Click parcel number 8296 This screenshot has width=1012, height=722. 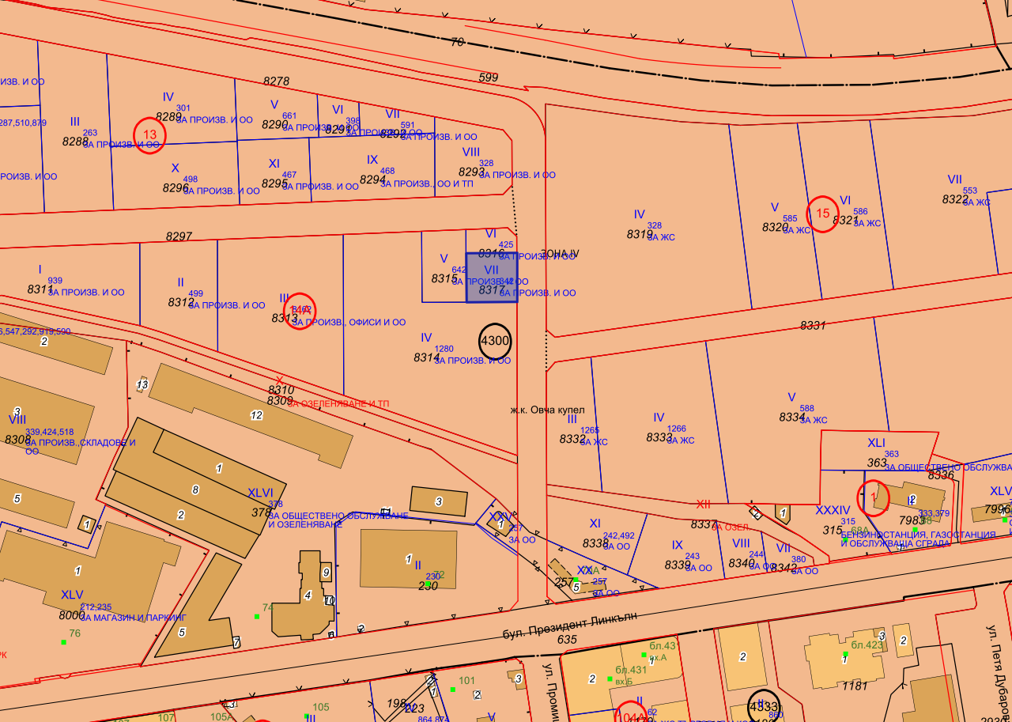[x=176, y=187]
